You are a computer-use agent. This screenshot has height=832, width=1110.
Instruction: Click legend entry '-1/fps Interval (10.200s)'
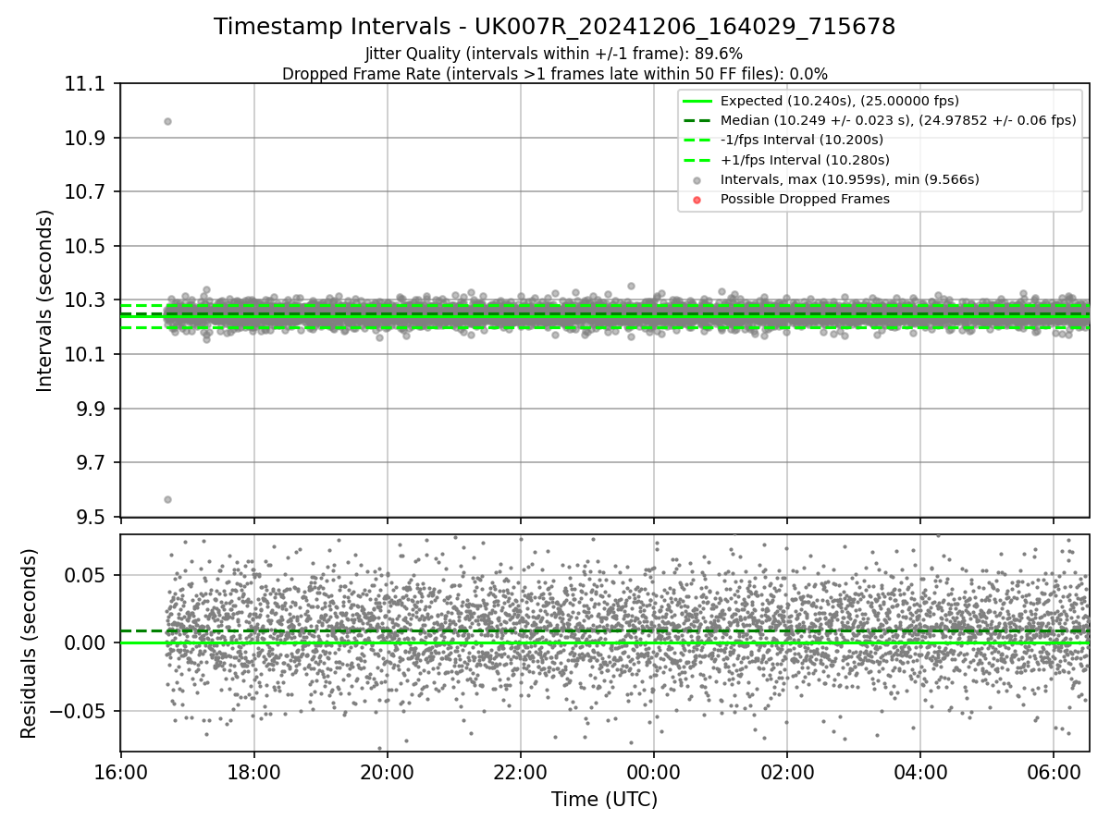[802, 140]
